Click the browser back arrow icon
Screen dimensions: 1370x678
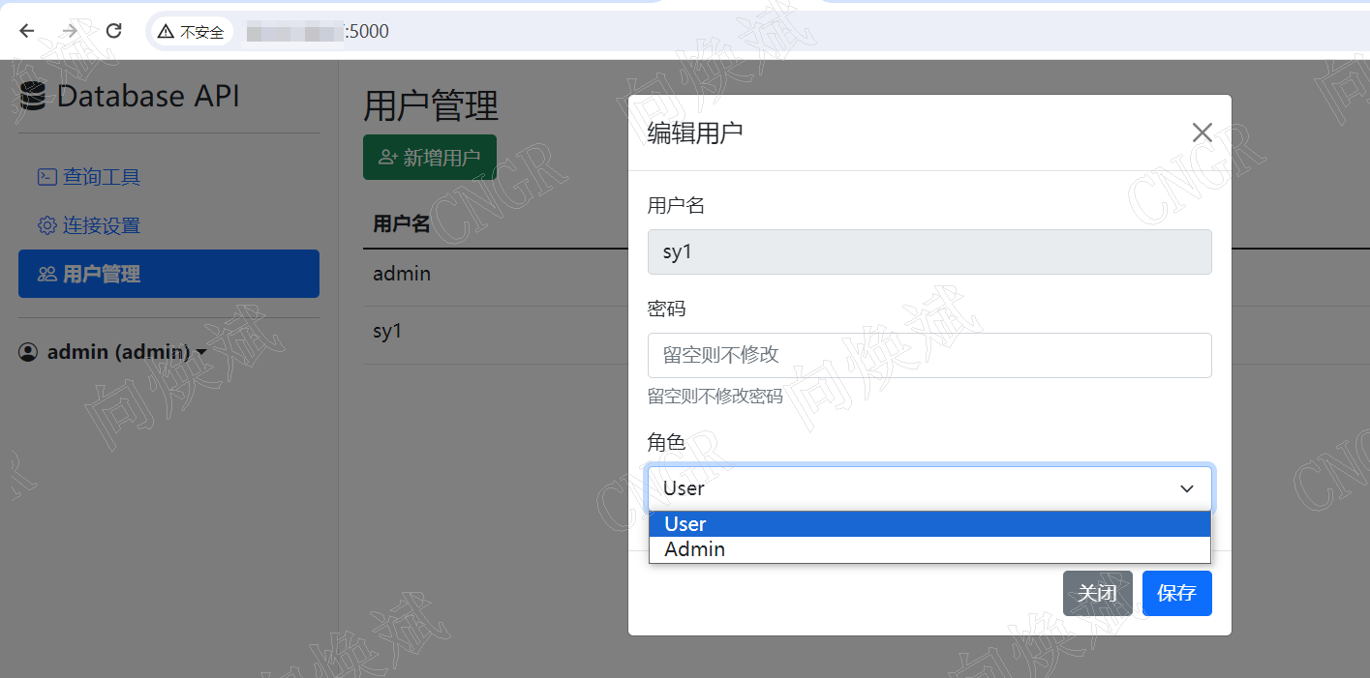[25, 30]
